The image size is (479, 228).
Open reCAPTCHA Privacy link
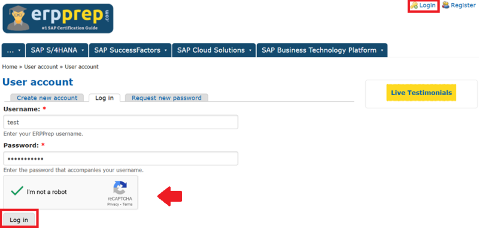113,204
